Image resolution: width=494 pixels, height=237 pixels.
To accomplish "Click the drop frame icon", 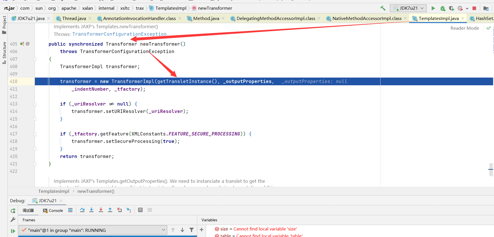I will (x=119, y=210).
